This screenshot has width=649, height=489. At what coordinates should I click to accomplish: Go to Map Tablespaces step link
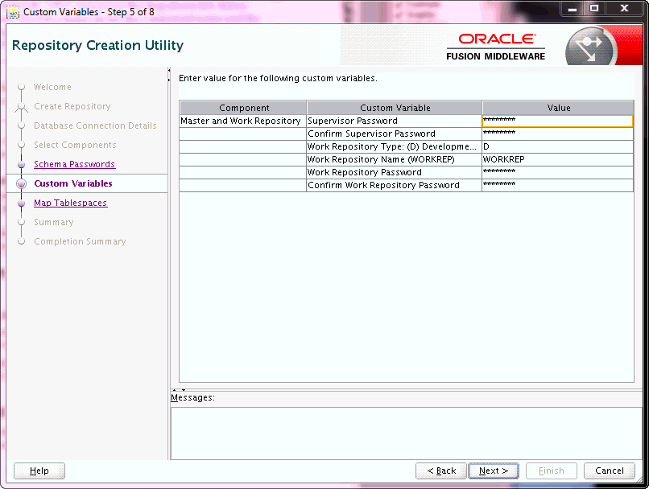pyautogui.click(x=70, y=203)
